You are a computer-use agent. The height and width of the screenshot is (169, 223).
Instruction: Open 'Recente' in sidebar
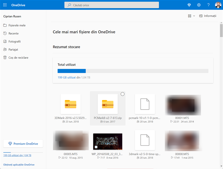(11, 33)
